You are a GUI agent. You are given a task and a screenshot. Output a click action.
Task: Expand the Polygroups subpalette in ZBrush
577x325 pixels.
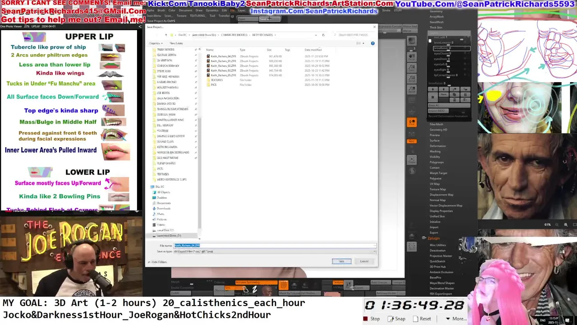[436, 162]
